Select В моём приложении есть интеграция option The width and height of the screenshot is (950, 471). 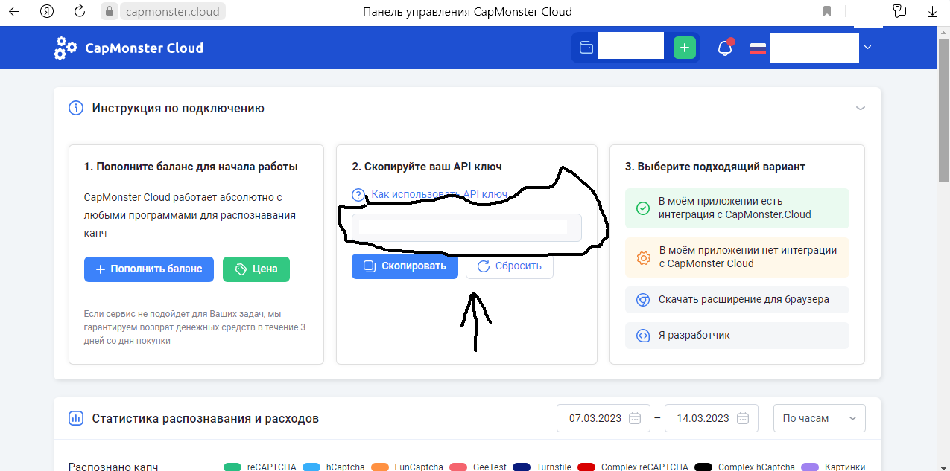[737, 208]
